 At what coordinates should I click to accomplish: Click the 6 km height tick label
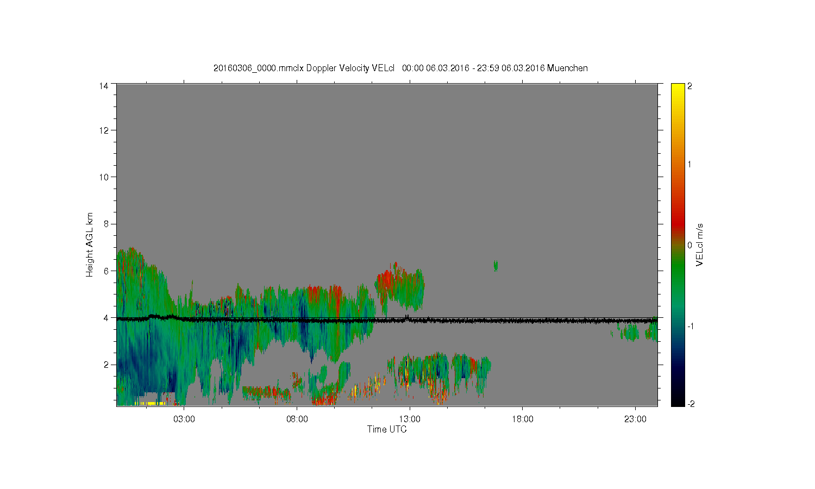[x=106, y=271]
